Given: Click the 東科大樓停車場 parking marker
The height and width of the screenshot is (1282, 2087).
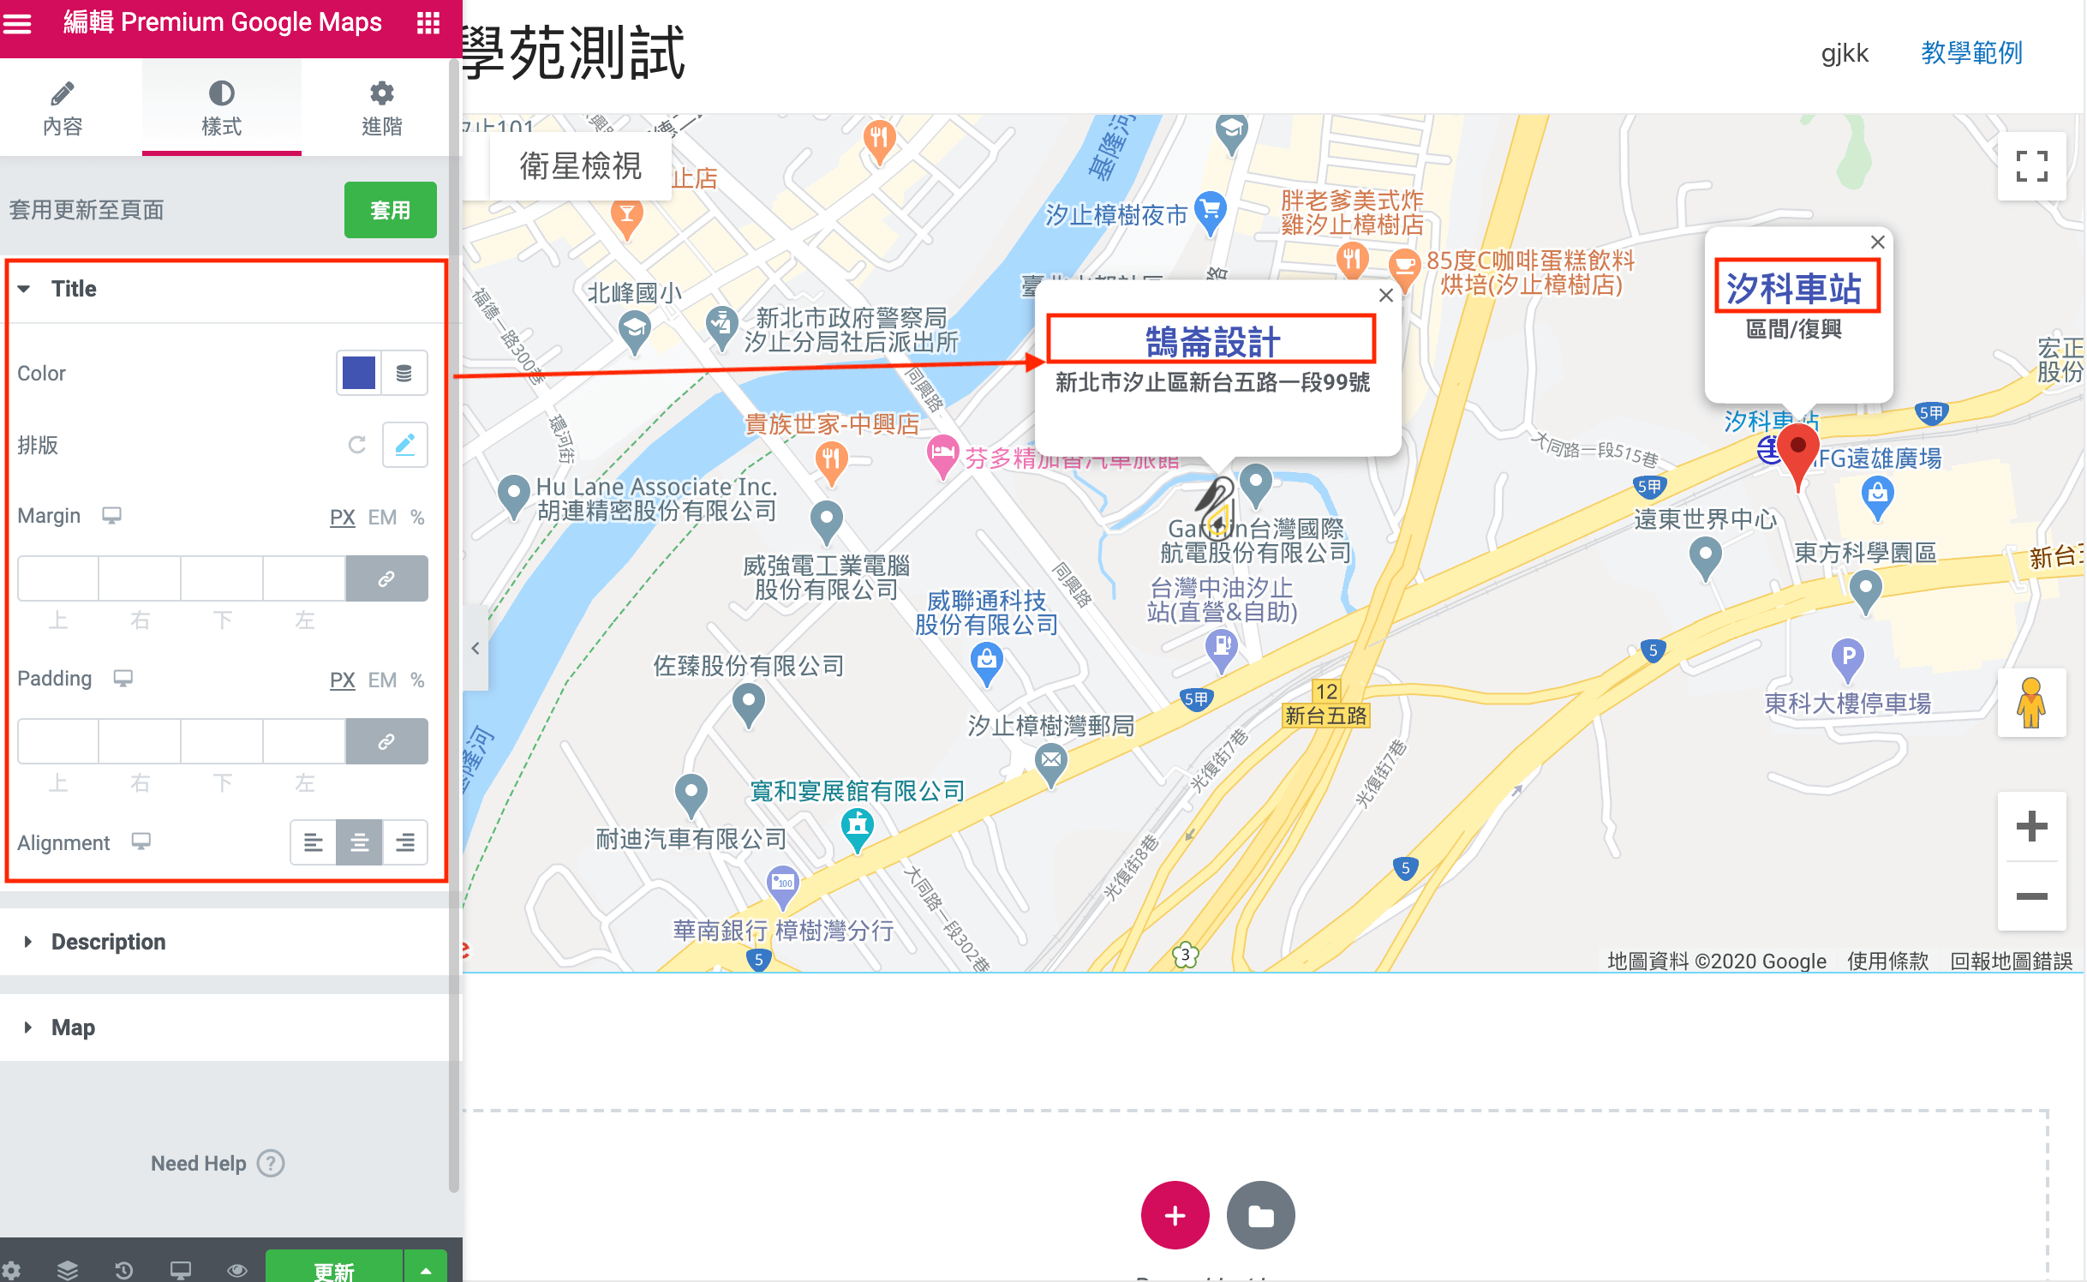Looking at the screenshot, I should coord(1847,659).
